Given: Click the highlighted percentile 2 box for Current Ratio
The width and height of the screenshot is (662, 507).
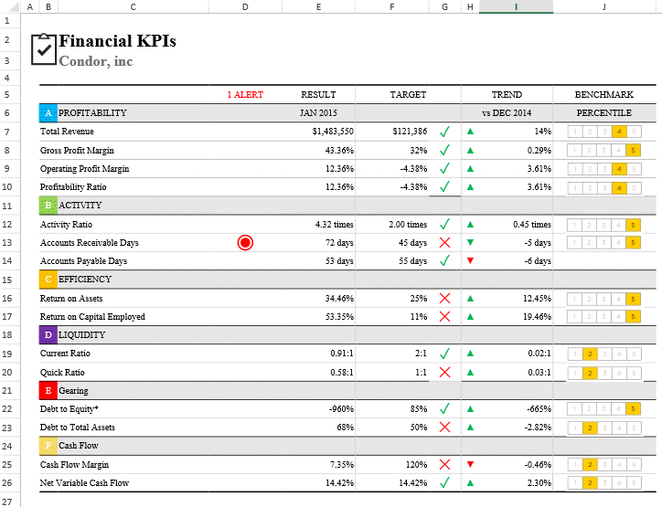Looking at the screenshot, I should point(590,354).
